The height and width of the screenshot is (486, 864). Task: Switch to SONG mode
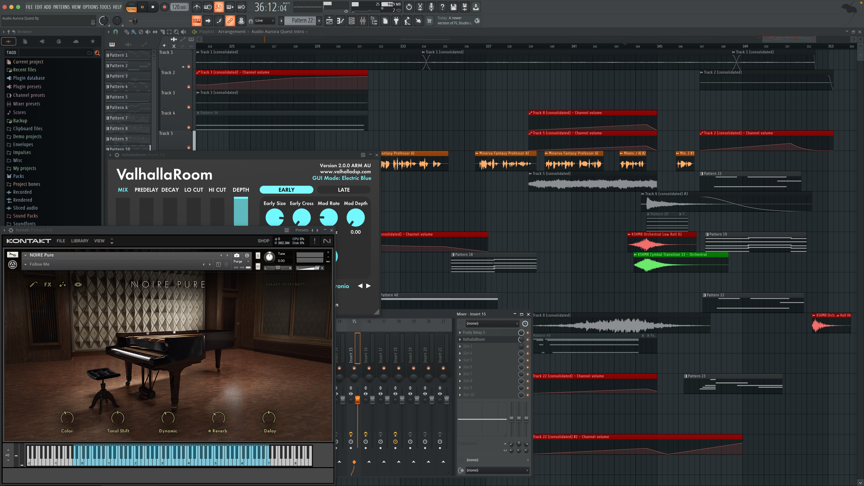click(131, 9)
